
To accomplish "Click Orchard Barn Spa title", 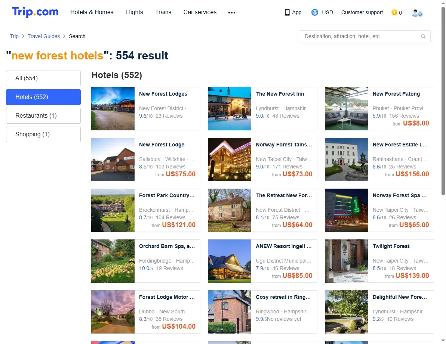I will pos(167,246).
